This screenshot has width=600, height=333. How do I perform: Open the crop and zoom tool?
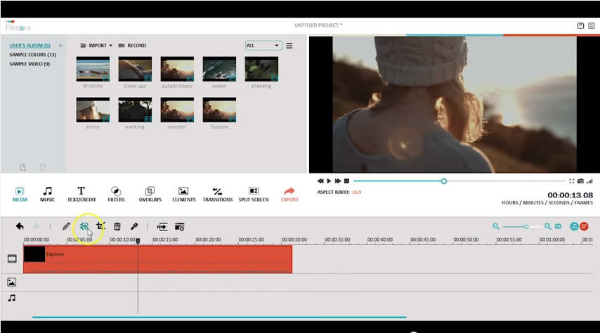100,226
